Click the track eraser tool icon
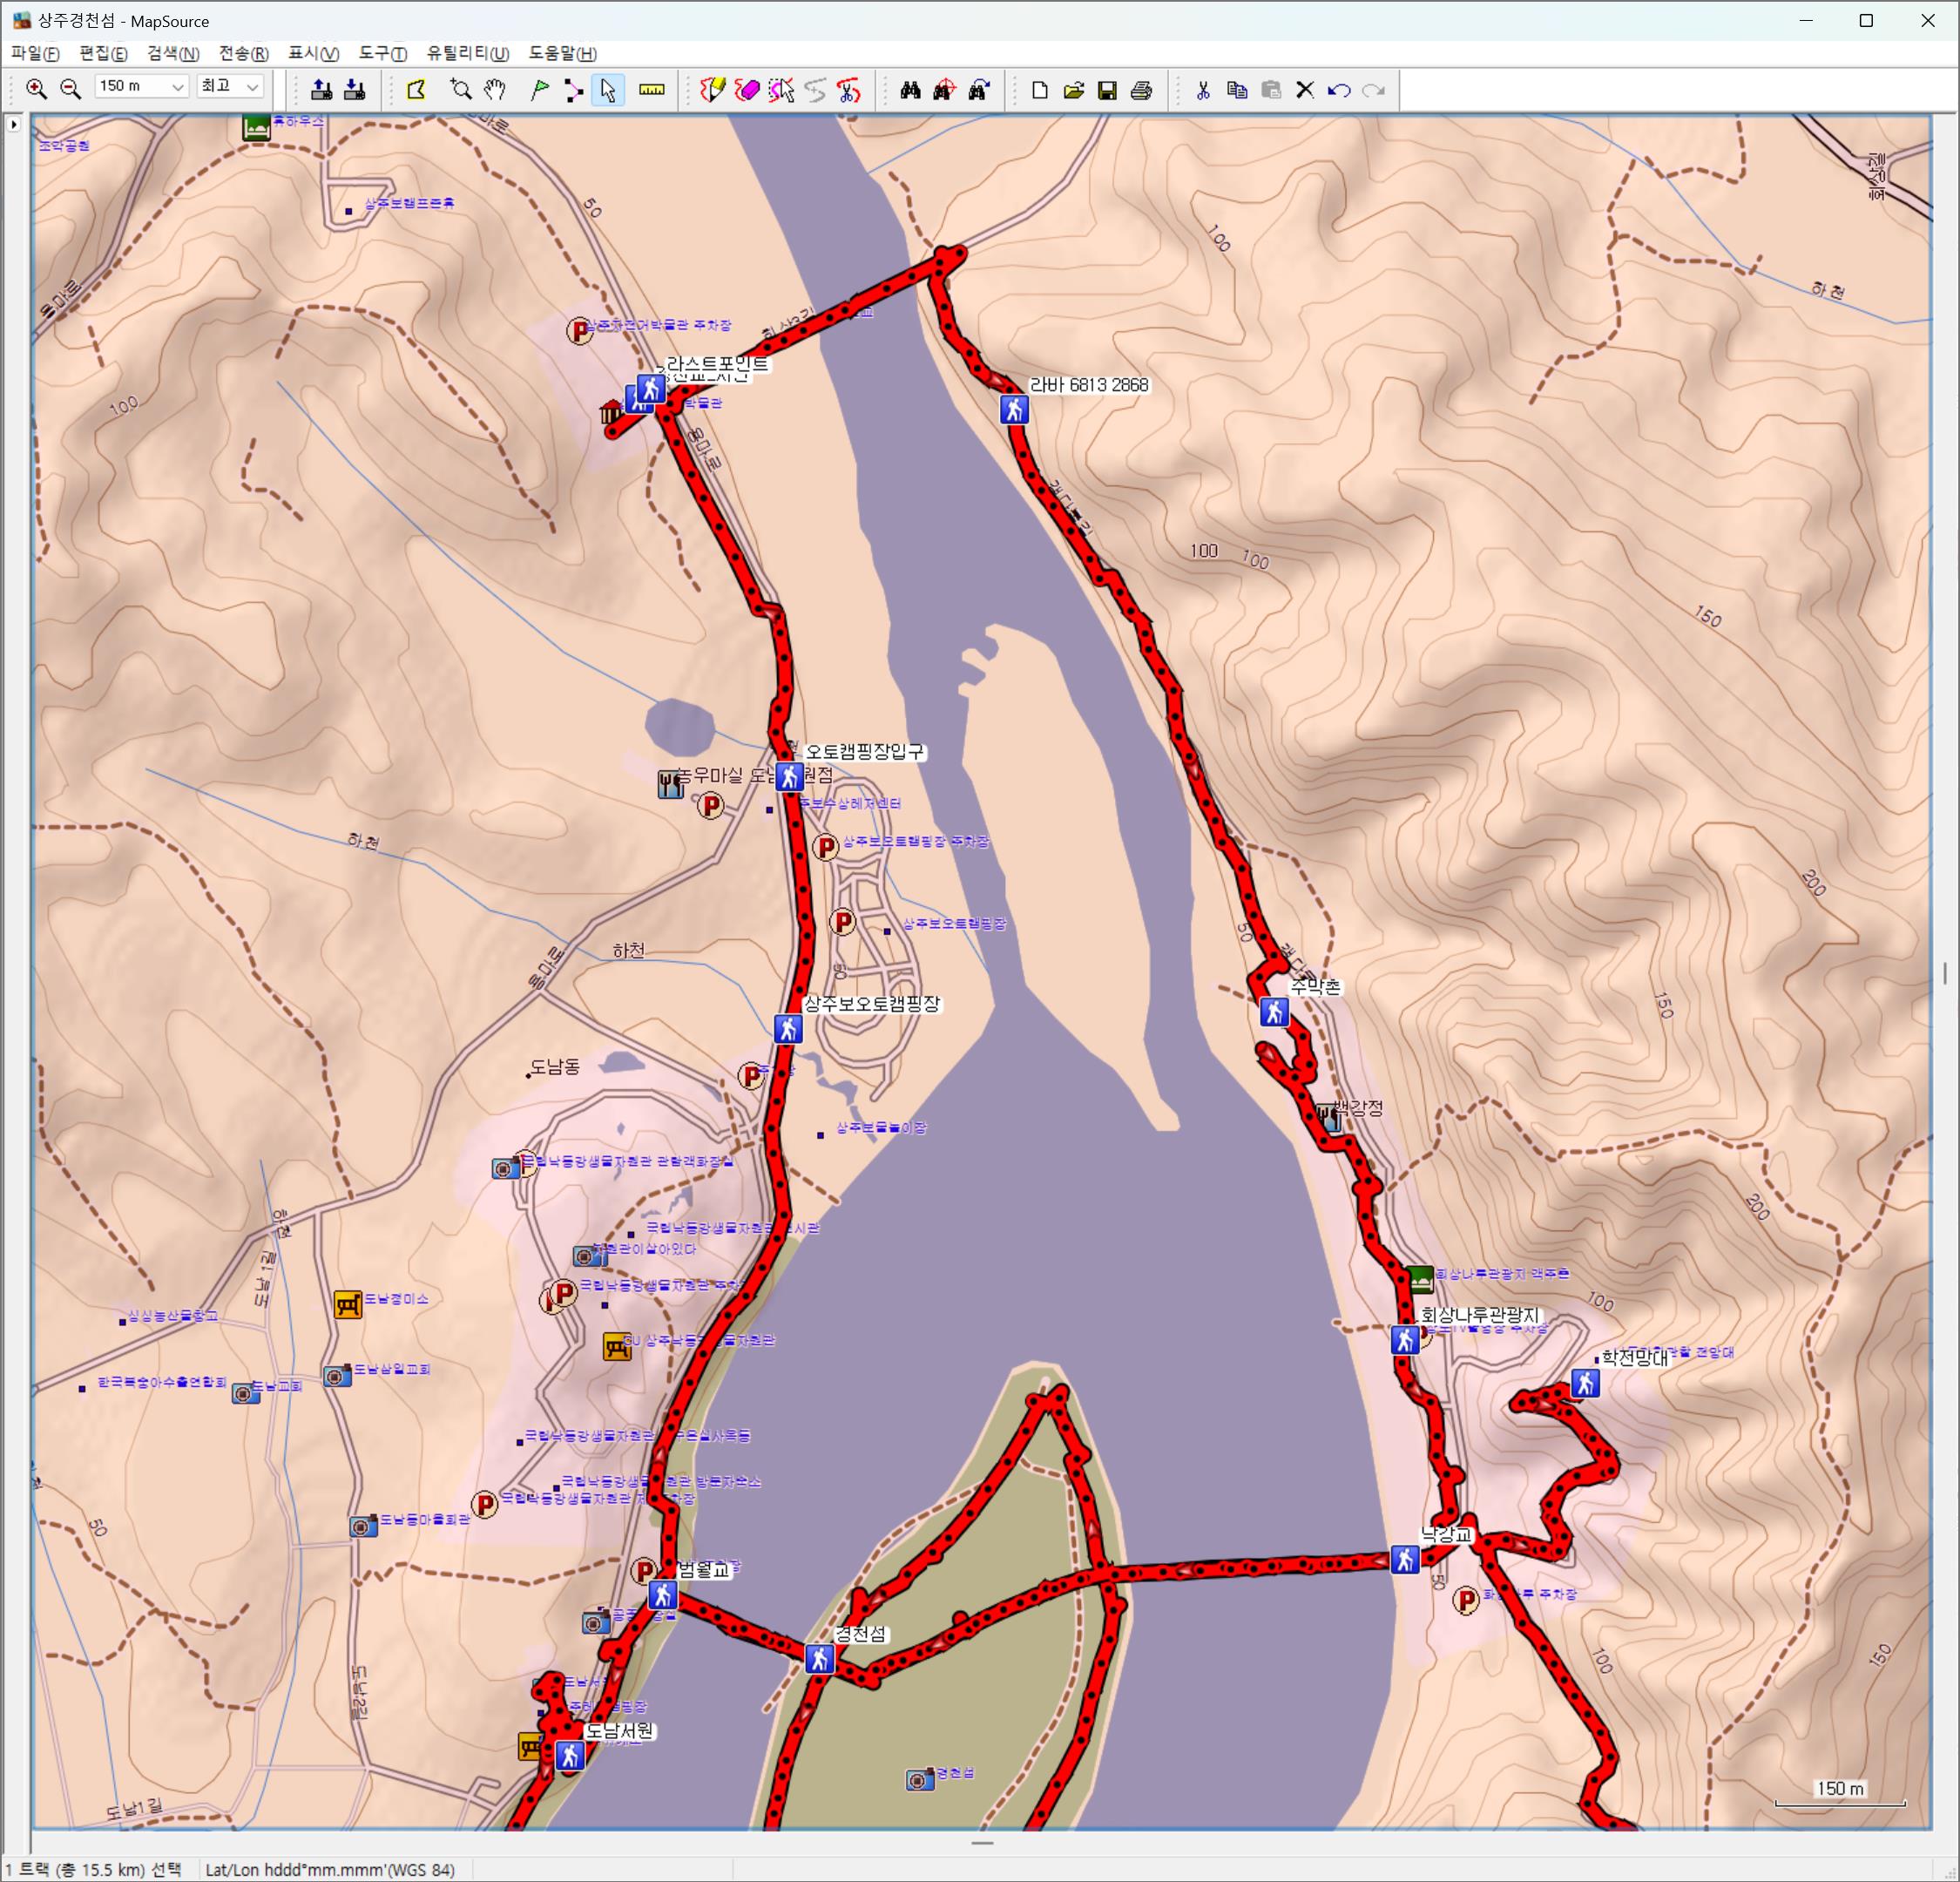1960x1882 pixels. 747,90
